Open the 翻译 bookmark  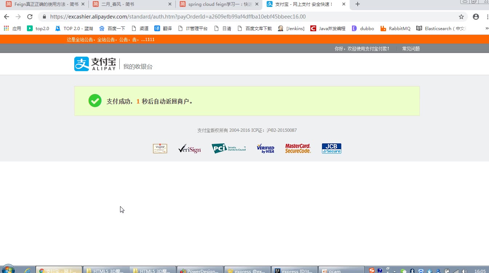coord(163,28)
